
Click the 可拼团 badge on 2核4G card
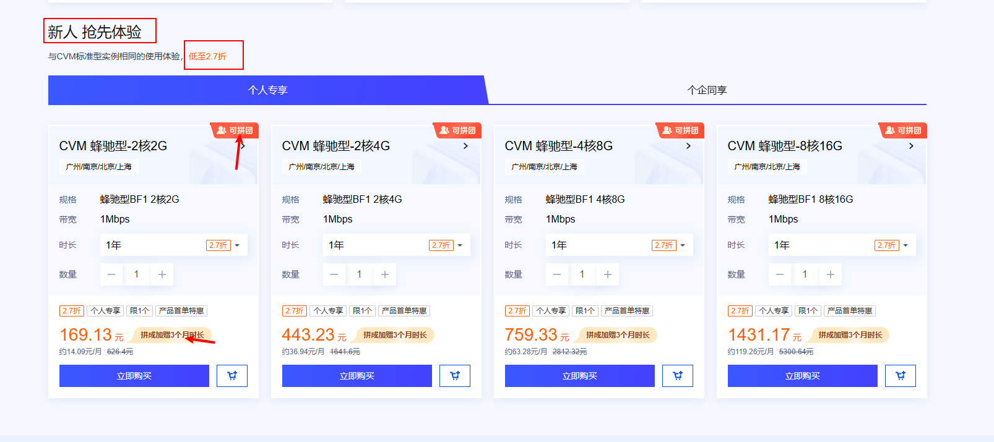pyautogui.click(x=457, y=130)
